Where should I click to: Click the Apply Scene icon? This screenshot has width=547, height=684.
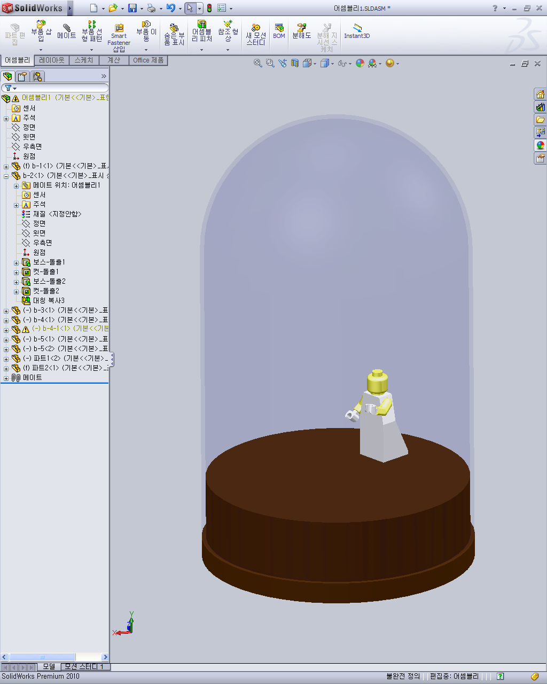(373, 63)
